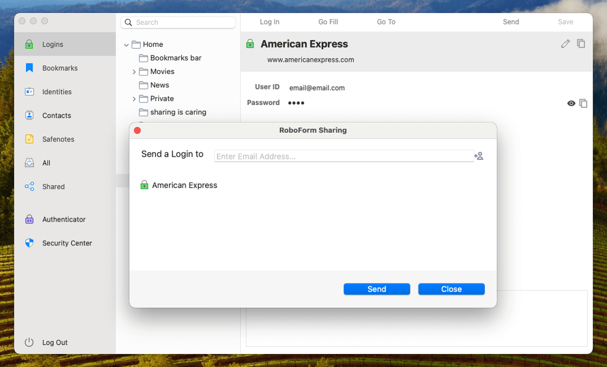Click Go Fill in the toolbar
Screen dimensions: 607x367
(328, 22)
